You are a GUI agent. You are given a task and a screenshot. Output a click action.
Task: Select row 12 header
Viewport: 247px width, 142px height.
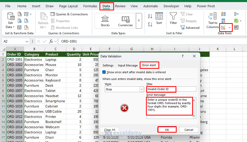coord(3,111)
